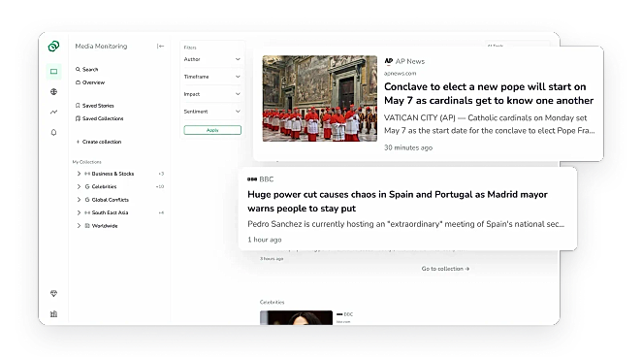This screenshot has height=357, width=642.
Task: Open the Celebrities story thumbnail
Action: point(296,317)
